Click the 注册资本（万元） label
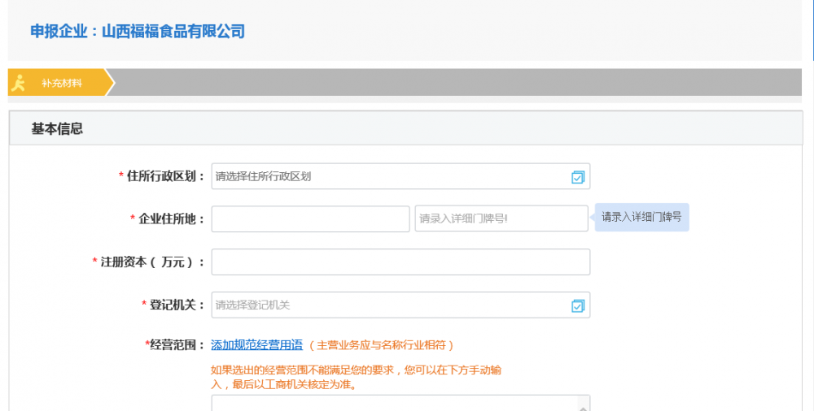Screen dimensions: 814x411 151,262
